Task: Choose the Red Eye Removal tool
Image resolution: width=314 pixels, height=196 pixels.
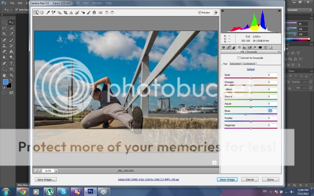Action: tap(83, 13)
